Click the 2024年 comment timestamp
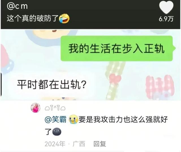Image resolution: width=181 pixels, height=152 pixels. pyautogui.click(x=55, y=144)
